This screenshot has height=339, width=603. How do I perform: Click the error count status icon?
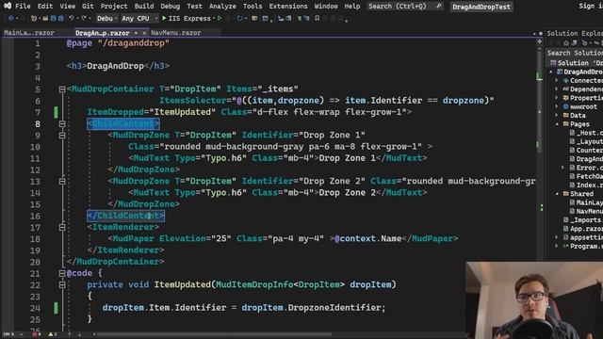(36, 334)
